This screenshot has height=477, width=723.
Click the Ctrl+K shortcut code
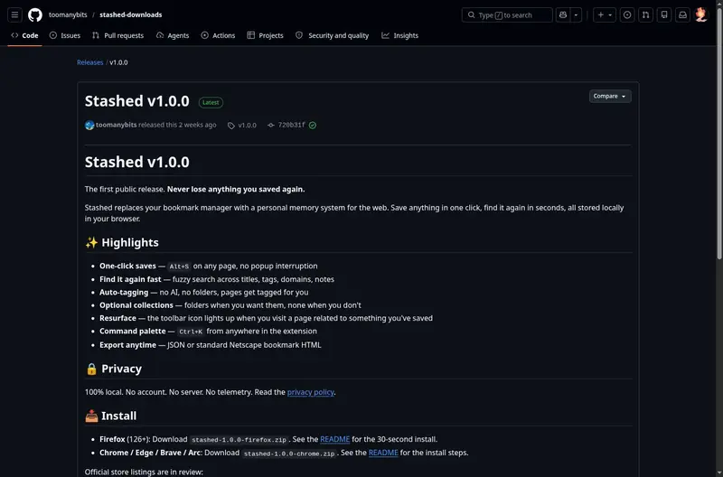click(191, 332)
